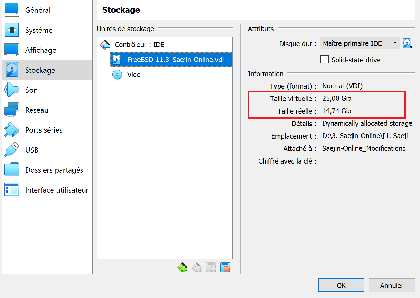Click the USB plug icon

pos(12,150)
